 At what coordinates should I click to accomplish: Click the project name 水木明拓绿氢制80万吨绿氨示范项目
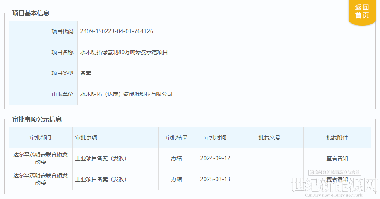click(124, 52)
